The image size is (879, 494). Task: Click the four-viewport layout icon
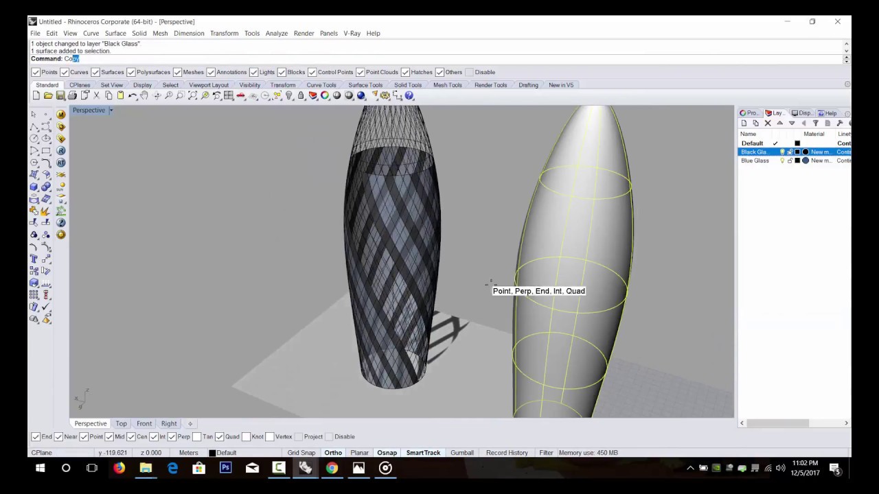(229, 96)
